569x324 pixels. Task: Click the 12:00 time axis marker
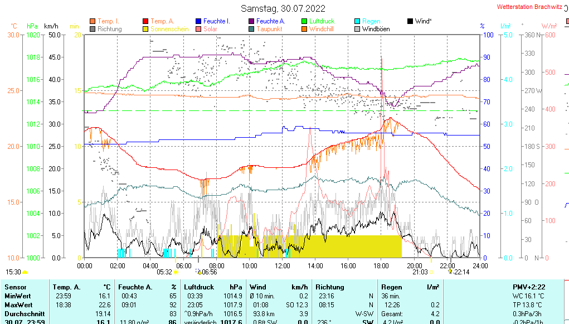coord(283,265)
